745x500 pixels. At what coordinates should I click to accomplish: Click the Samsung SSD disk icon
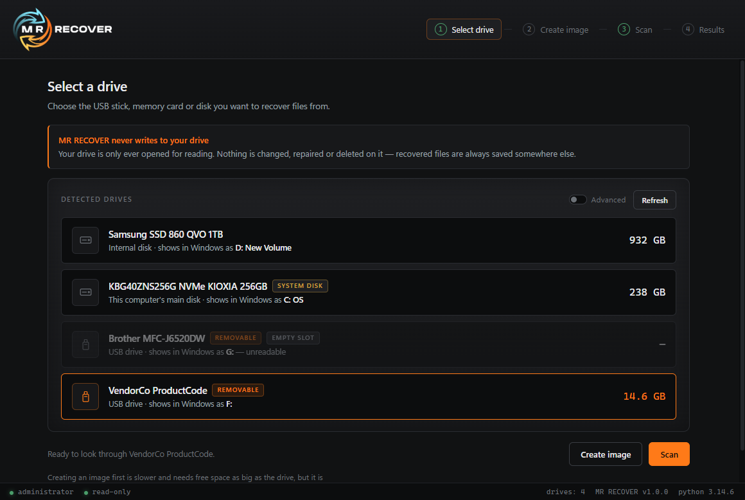85,240
